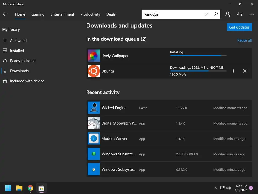Click version 1.1.1.0 text
258x194 pixels.
[x=181, y=139]
